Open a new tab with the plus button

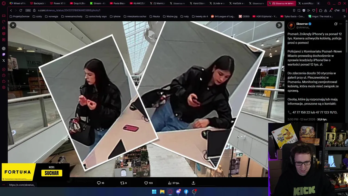pyautogui.click(x=318, y=3)
